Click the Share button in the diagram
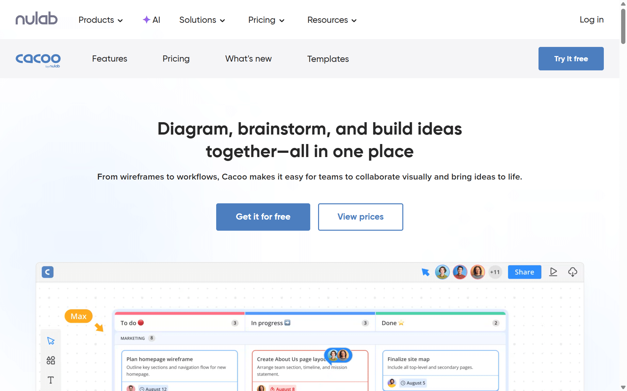The height and width of the screenshot is (391, 627). pyautogui.click(x=524, y=272)
